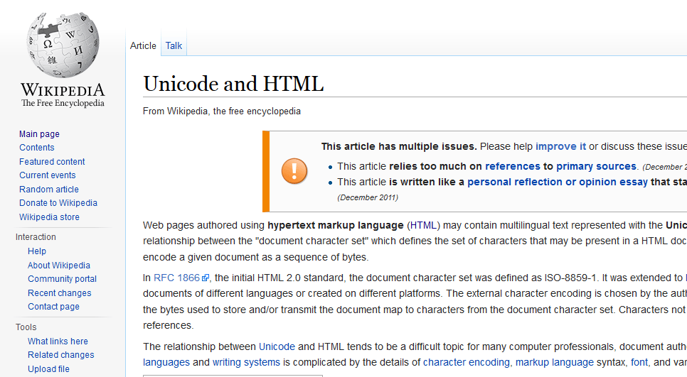Click 'From Wikipedia, the free encyclopedia' tagline
The width and height of the screenshot is (687, 377).
222,111
